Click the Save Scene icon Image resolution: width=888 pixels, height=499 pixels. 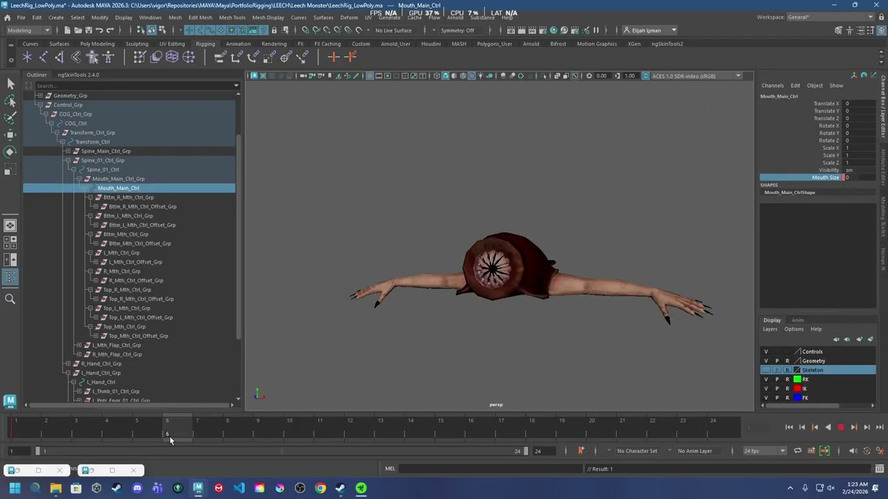click(x=88, y=30)
